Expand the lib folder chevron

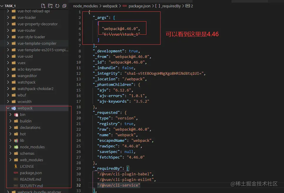[x=10, y=140]
